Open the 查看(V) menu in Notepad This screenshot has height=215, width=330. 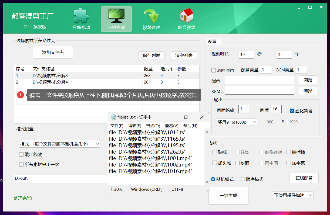[172, 126]
